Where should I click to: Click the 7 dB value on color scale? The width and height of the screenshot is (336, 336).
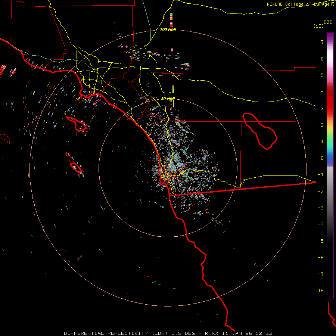pos(322,42)
